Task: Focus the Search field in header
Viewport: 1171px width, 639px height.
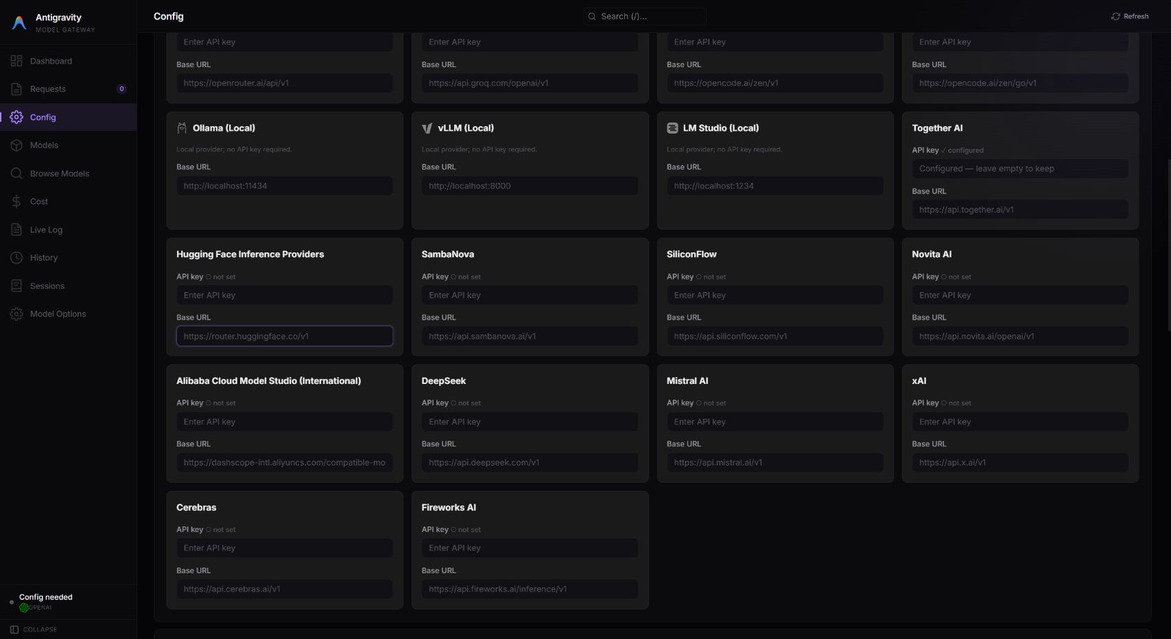Action: [x=645, y=16]
